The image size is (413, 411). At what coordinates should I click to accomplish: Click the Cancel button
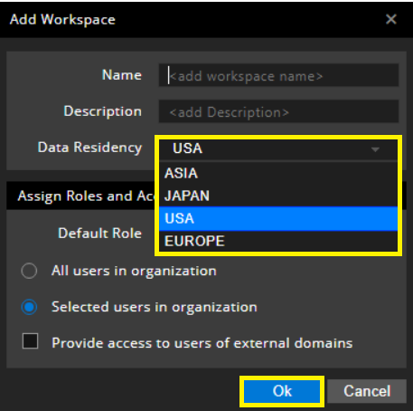tap(367, 391)
